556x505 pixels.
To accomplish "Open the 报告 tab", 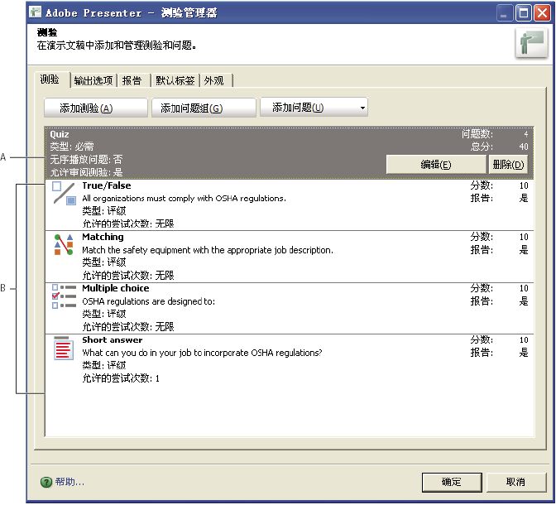I will click(x=132, y=80).
